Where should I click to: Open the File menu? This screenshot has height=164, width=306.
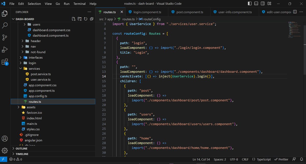(x=12, y=4)
